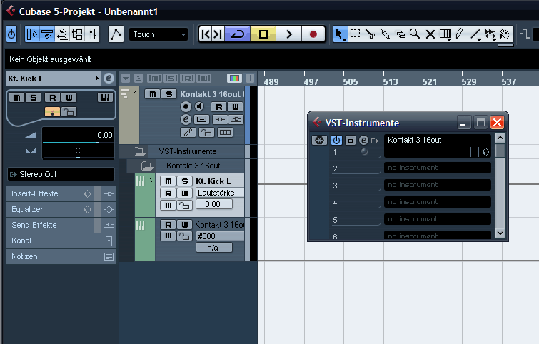This screenshot has width=539, height=344.
Task: Select the Line tool
Action: tap(475, 34)
